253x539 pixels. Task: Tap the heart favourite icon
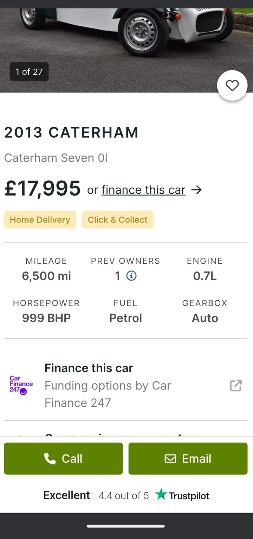pos(232,86)
